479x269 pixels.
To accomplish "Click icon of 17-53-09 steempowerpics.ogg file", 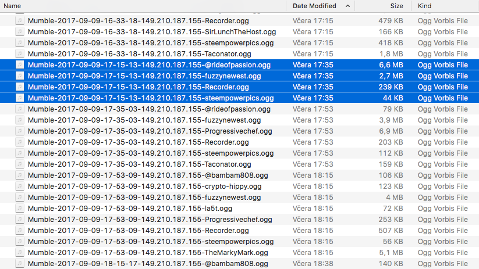I will [20, 242].
